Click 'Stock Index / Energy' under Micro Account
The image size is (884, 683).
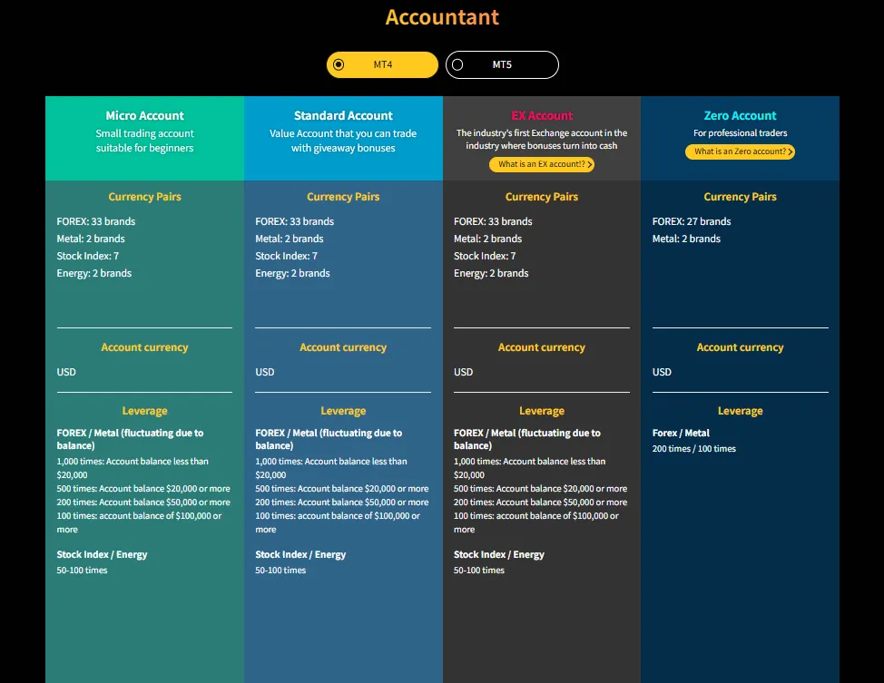click(x=102, y=554)
